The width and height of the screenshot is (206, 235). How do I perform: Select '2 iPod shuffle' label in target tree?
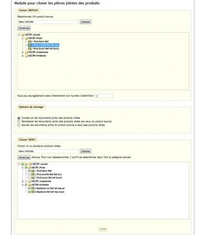pyautogui.click(x=48, y=174)
